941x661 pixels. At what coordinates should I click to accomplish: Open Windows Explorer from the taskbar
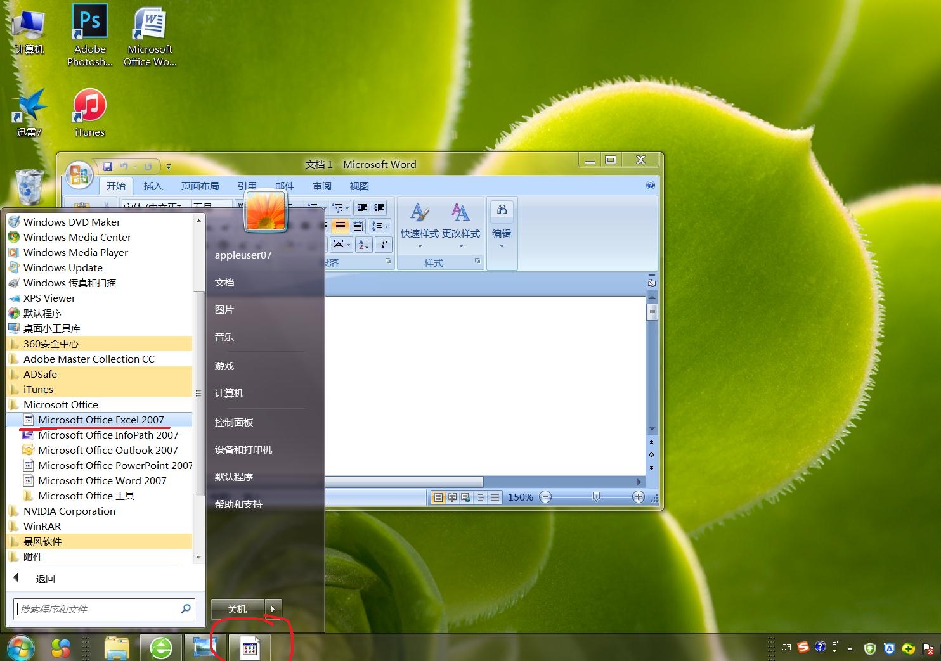[x=117, y=648]
